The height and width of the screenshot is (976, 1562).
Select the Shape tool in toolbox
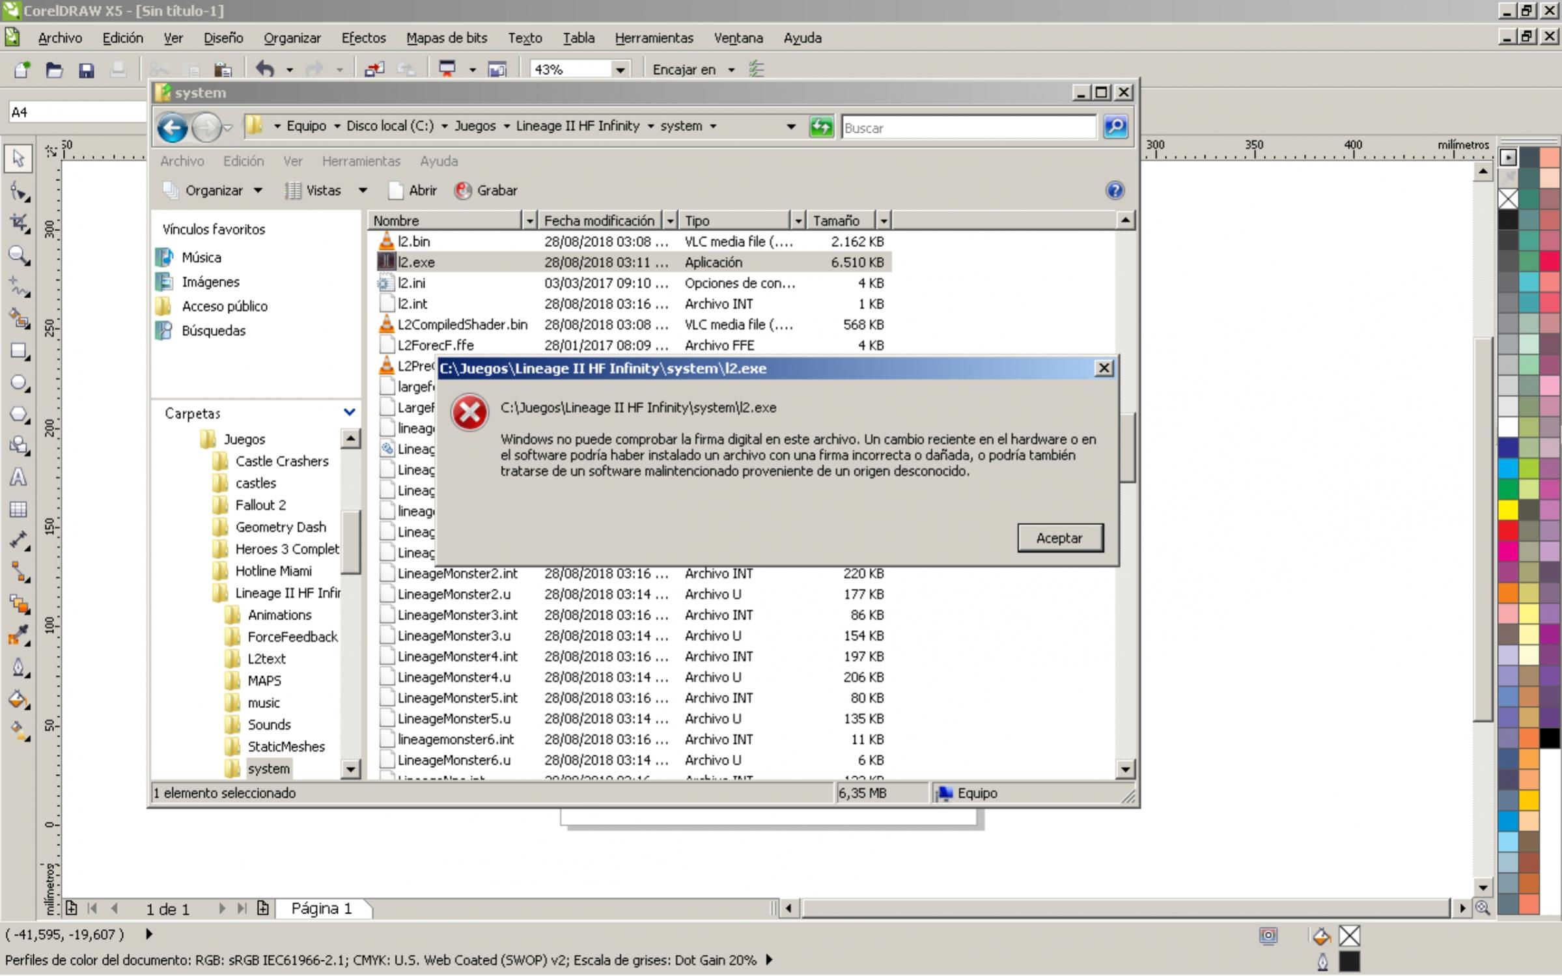pyautogui.click(x=18, y=191)
